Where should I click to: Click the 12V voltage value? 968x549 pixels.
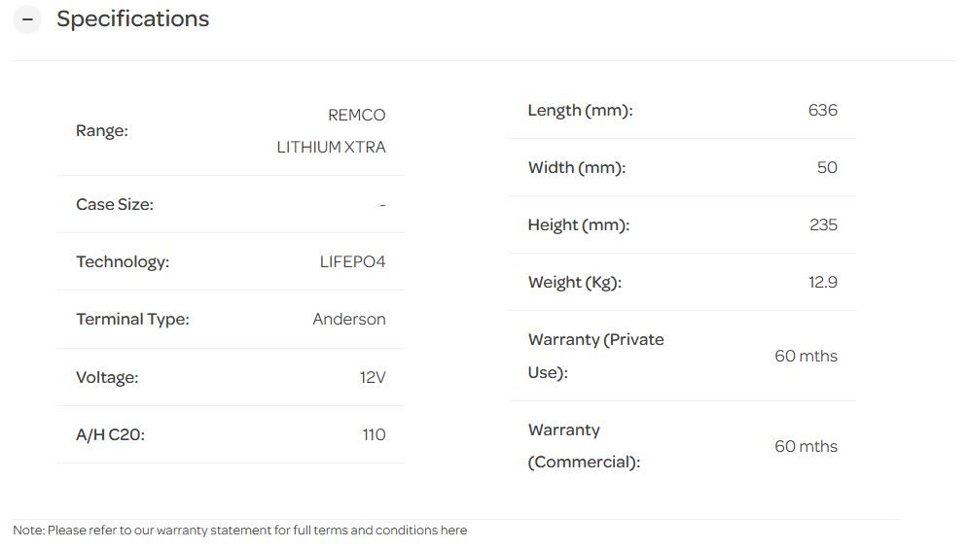click(373, 377)
